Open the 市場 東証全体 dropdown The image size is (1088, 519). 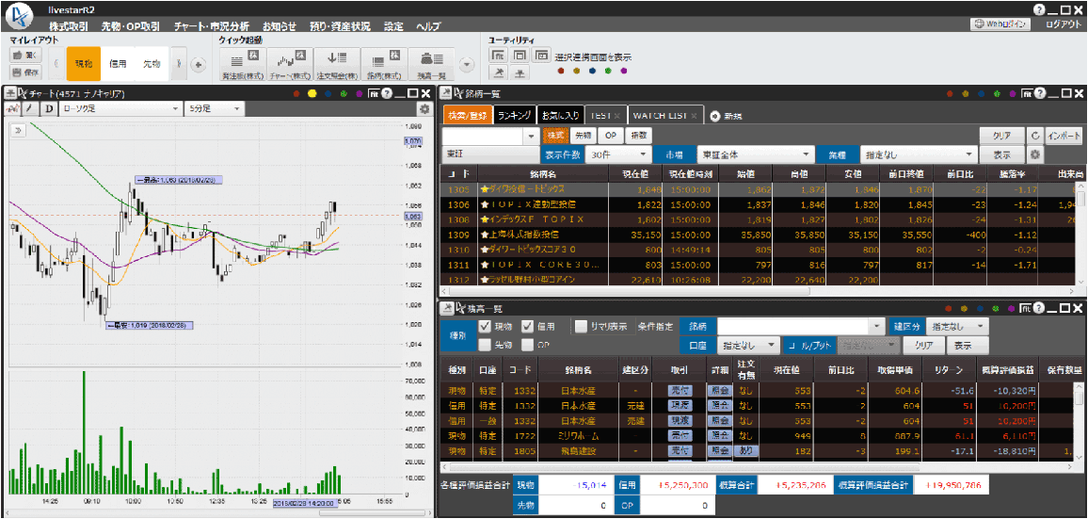[x=756, y=154]
